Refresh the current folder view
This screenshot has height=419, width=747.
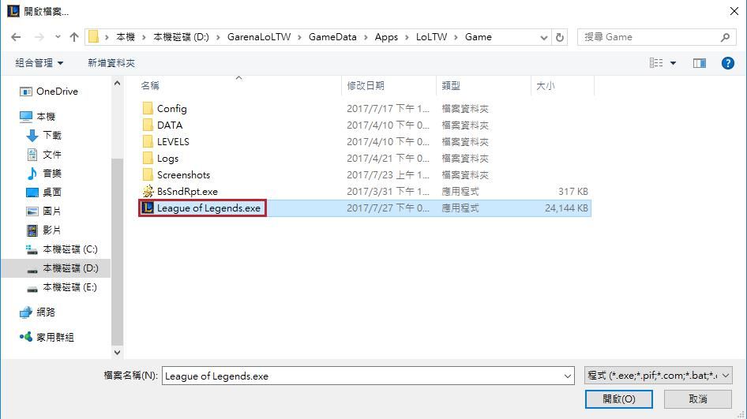pyautogui.click(x=561, y=37)
